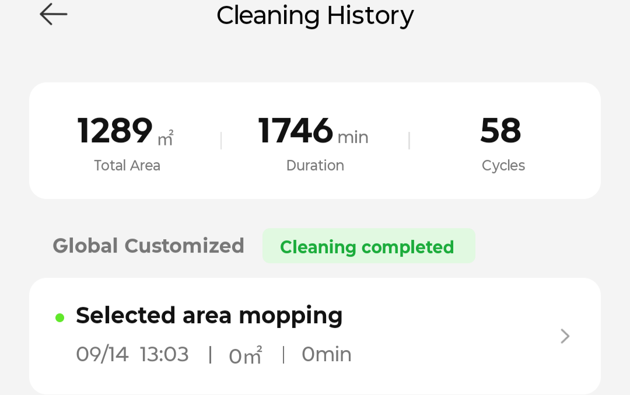Click the Duration label
The image size is (630, 395).
click(315, 165)
